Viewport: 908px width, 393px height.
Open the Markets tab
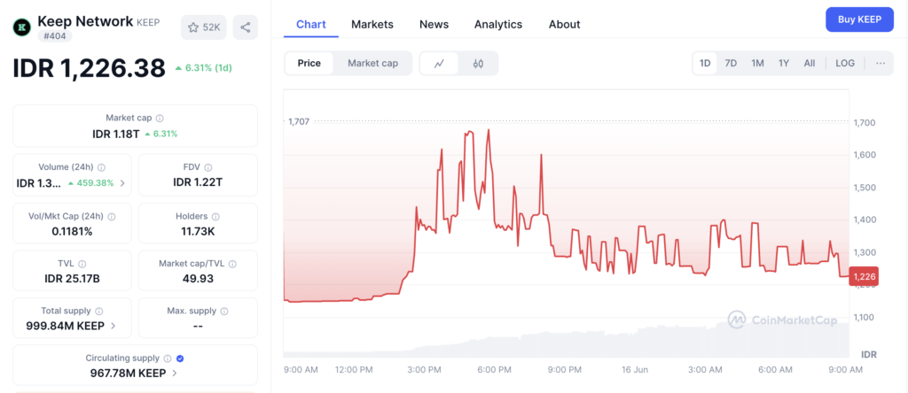pyautogui.click(x=372, y=24)
